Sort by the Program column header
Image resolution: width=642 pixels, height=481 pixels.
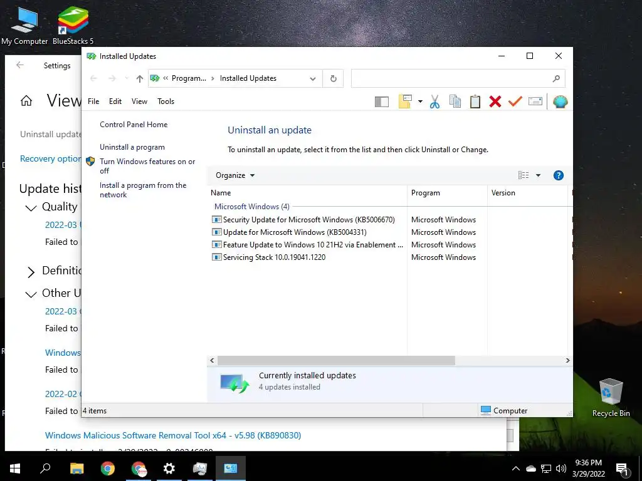447,193
